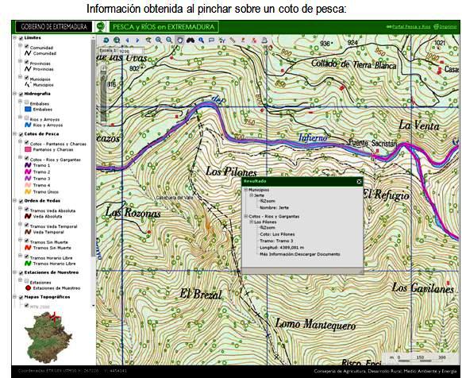Viewport: 462px width, 378px height.
Task: Click Descargar Documento link
Action: point(317,254)
